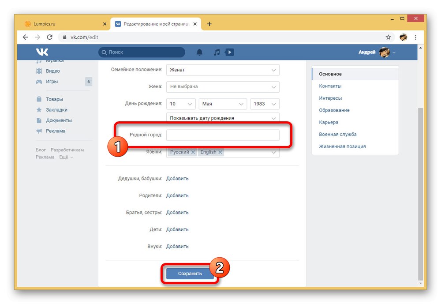The image size is (441, 304).
Task: Open Chrome three-dot menu
Action: coord(416,37)
